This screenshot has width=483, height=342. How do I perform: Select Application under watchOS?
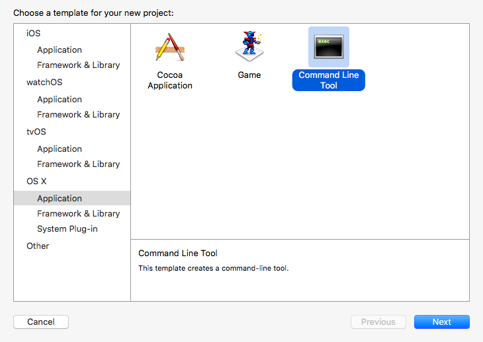(x=60, y=99)
